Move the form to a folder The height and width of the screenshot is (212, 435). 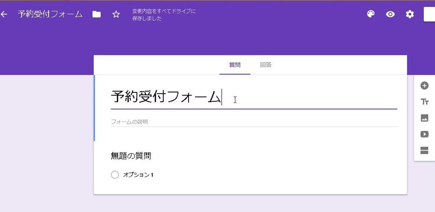click(97, 14)
